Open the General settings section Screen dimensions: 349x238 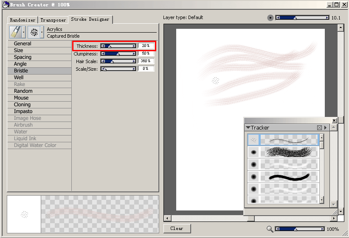pos(39,44)
